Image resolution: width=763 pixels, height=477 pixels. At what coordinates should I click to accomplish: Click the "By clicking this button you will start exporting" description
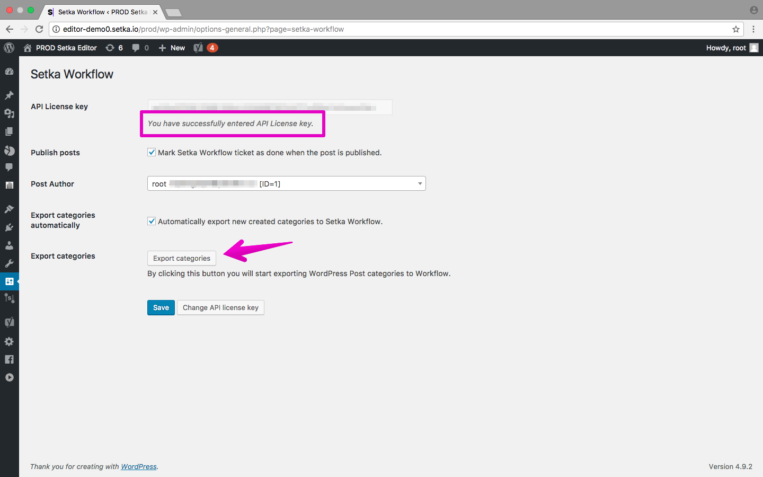tap(299, 273)
